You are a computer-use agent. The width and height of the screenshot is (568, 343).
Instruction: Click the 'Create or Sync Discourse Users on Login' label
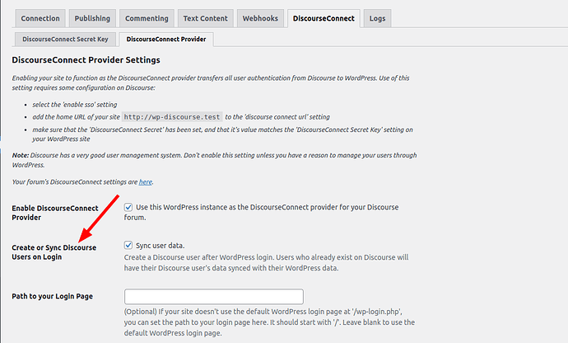[54, 252]
